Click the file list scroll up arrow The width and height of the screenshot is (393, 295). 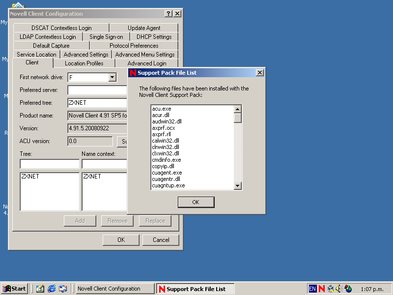(237, 109)
